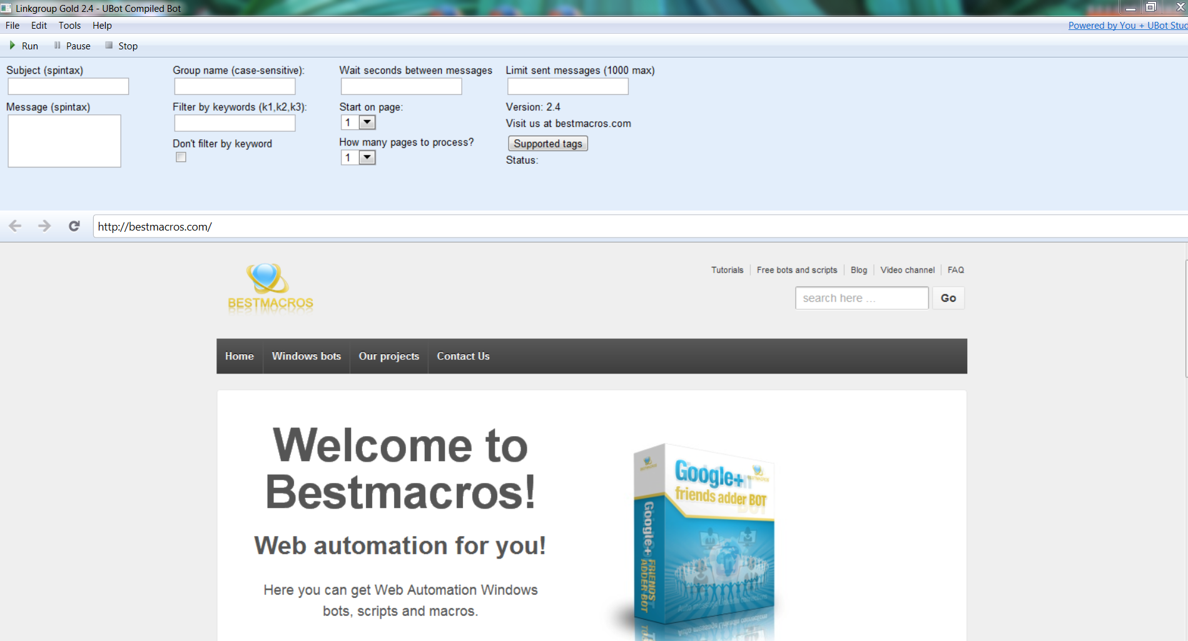Expand the Start on page dropdown
This screenshot has width=1188, height=641.
click(367, 122)
